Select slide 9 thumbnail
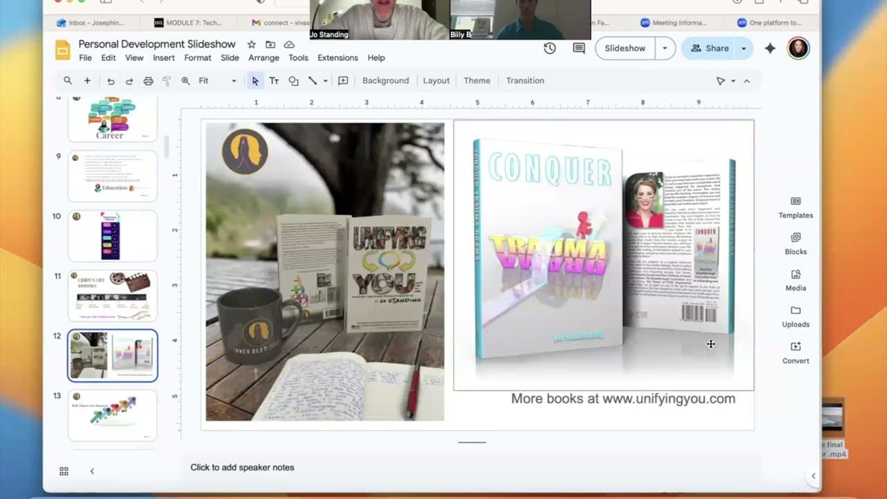This screenshot has height=499, width=887. coord(112,176)
